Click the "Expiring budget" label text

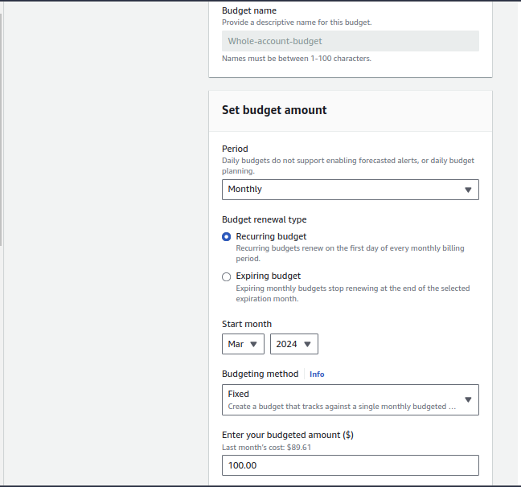click(268, 276)
